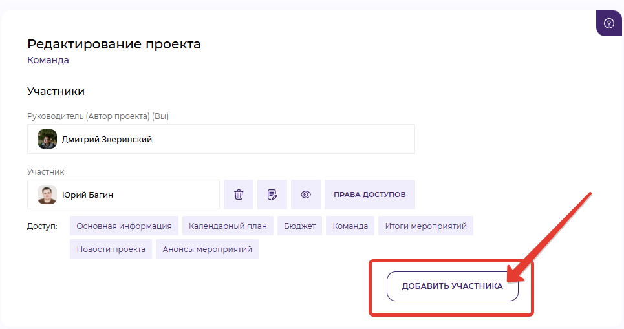Click the Новости проекта access tag
This screenshot has height=329, width=624.
(x=111, y=249)
